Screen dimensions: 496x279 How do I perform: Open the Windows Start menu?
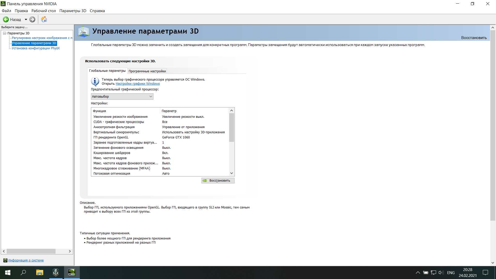8,273
